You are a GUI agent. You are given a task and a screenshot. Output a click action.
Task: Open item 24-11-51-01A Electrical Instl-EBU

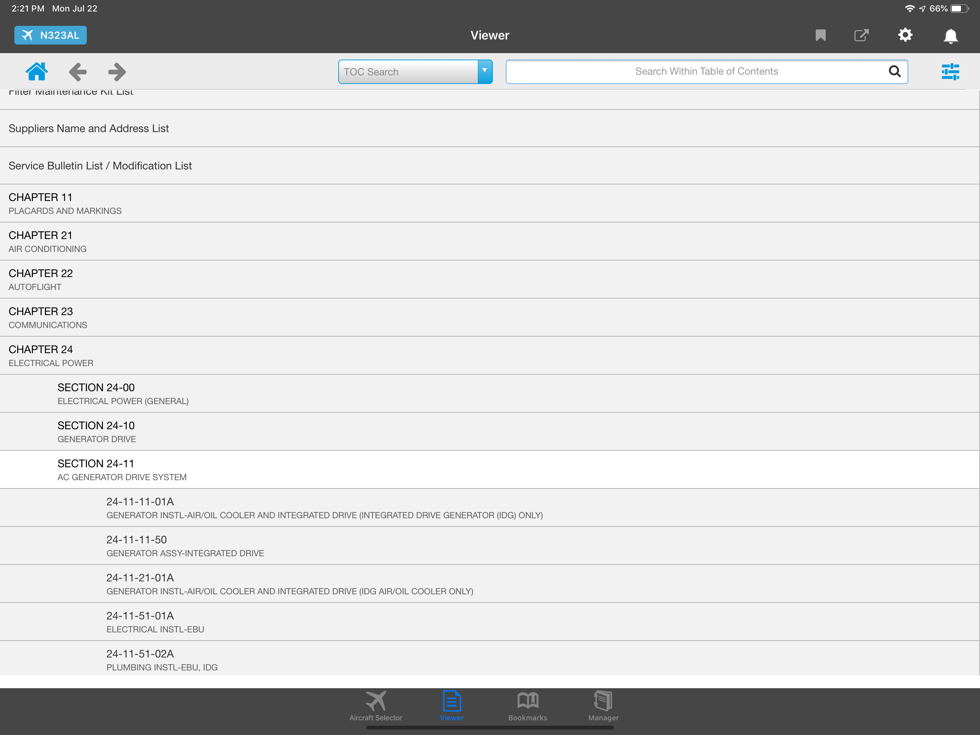coord(155,622)
